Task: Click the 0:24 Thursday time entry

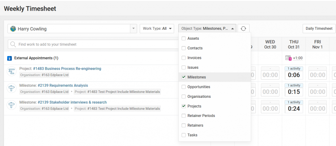Action: click(294, 109)
